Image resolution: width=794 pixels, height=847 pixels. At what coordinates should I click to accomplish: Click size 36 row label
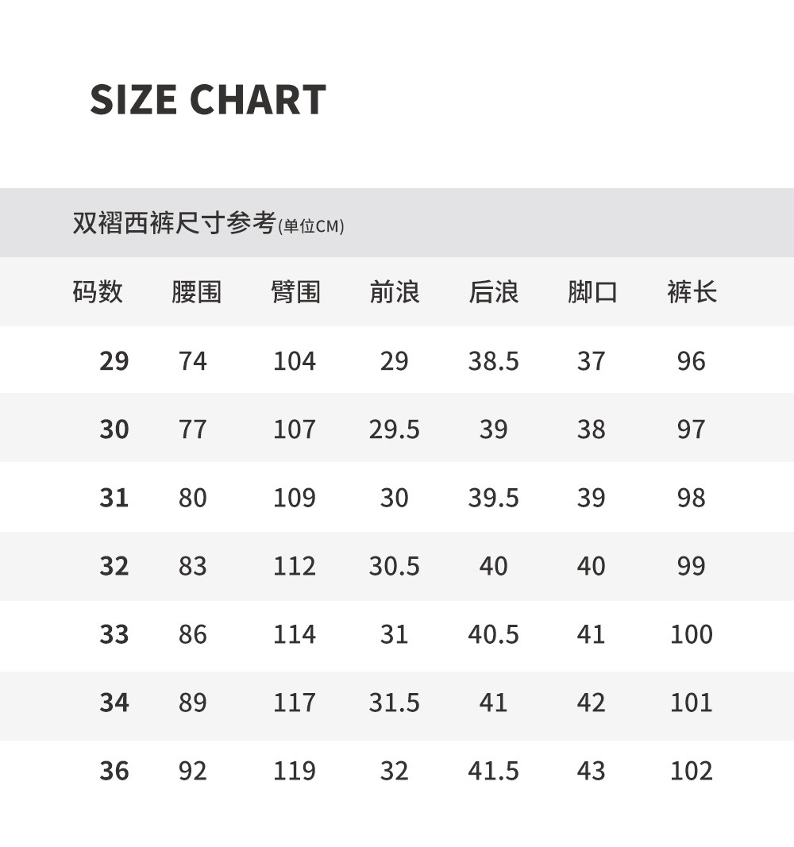coord(114,771)
